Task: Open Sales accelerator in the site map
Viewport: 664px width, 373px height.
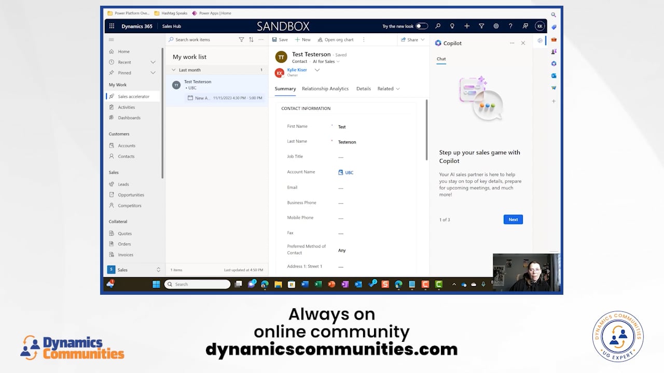Action: [x=133, y=96]
